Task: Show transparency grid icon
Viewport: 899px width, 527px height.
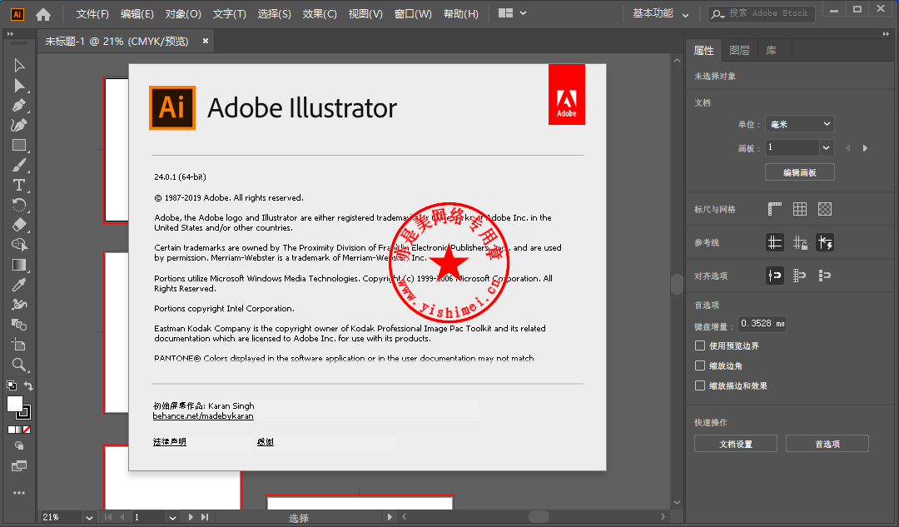Action: (825, 209)
